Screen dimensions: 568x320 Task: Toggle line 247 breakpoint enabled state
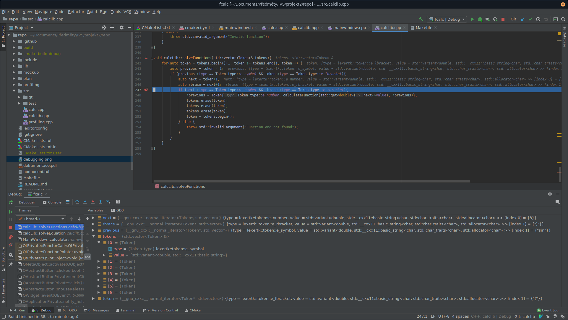[x=146, y=90]
